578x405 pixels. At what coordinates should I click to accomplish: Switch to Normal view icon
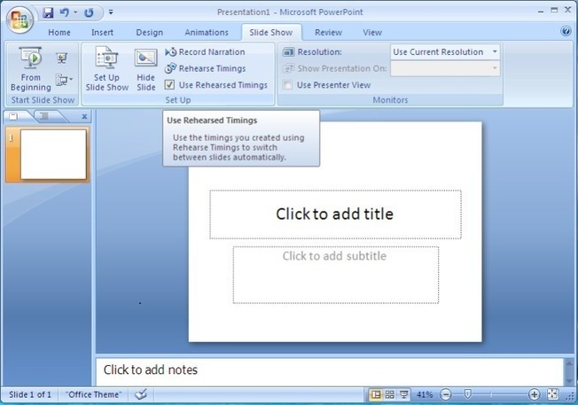pos(376,394)
